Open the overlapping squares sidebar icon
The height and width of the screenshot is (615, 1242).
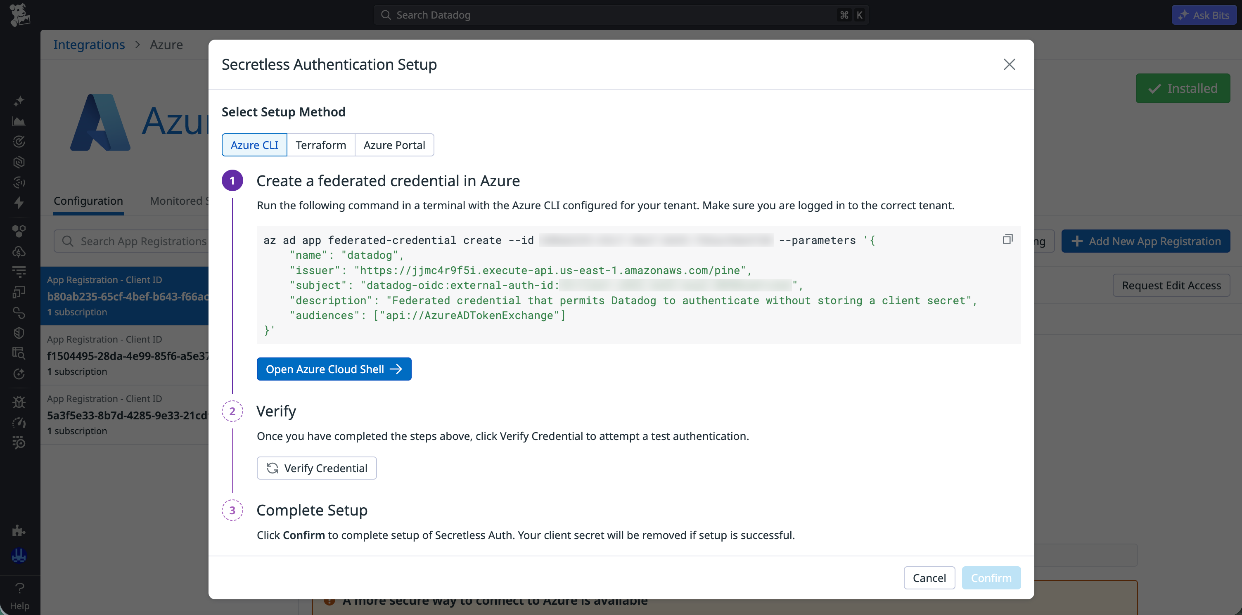coord(19,292)
